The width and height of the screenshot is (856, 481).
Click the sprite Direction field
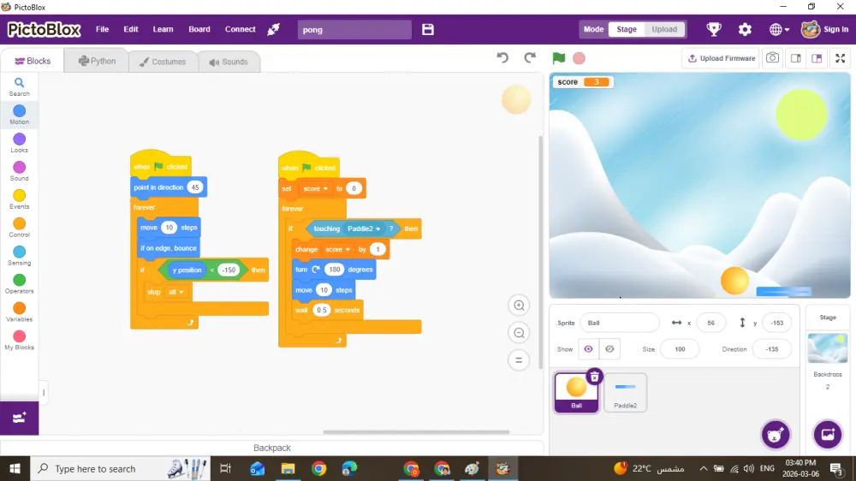pyautogui.click(x=771, y=349)
